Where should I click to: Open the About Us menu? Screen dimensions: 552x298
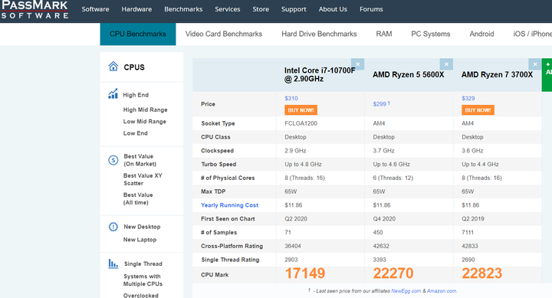click(333, 9)
